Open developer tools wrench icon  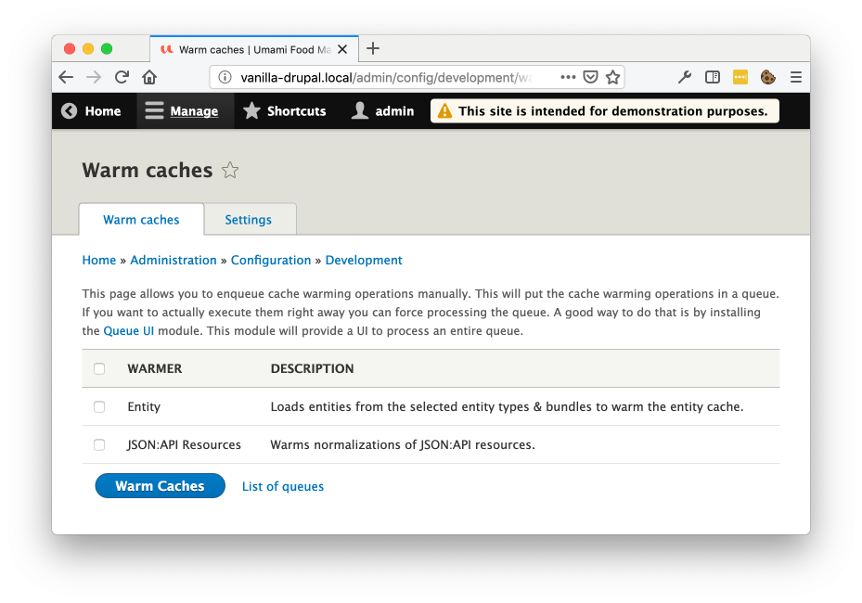point(685,78)
